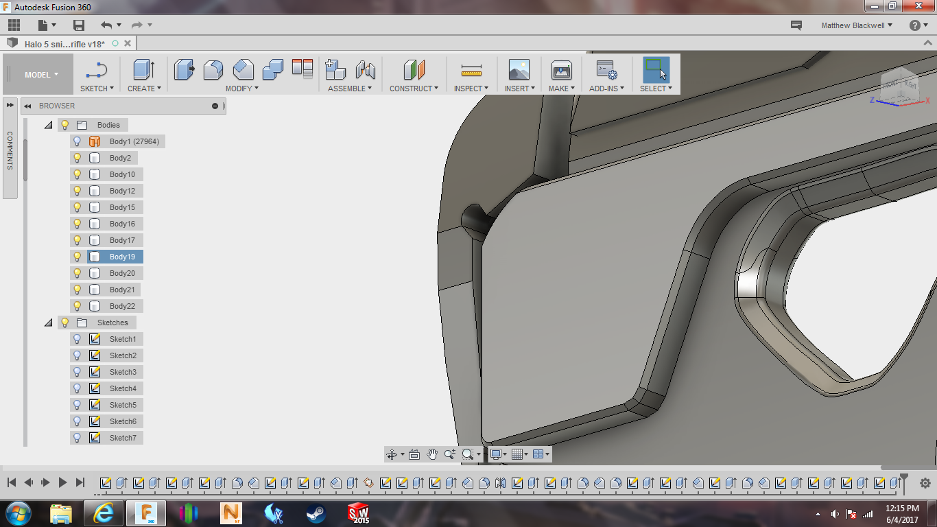The width and height of the screenshot is (937, 527).
Task: Select the Measure tool in Inspect
Action: 471,69
